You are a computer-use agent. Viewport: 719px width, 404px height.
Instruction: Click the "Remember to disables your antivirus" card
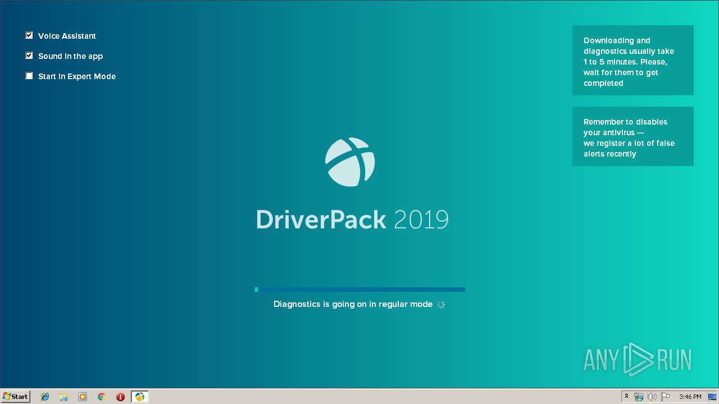[x=633, y=136]
